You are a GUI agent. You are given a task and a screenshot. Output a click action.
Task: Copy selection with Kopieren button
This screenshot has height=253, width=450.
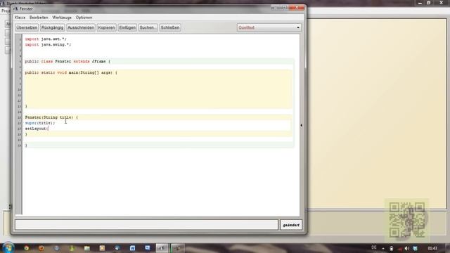tap(106, 27)
